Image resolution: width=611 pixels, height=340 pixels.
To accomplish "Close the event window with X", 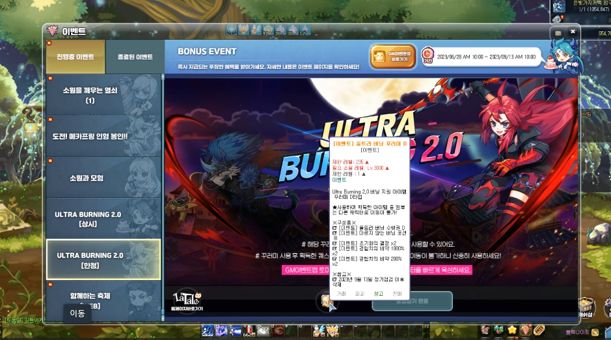I will pyautogui.click(x=573, y=31).
